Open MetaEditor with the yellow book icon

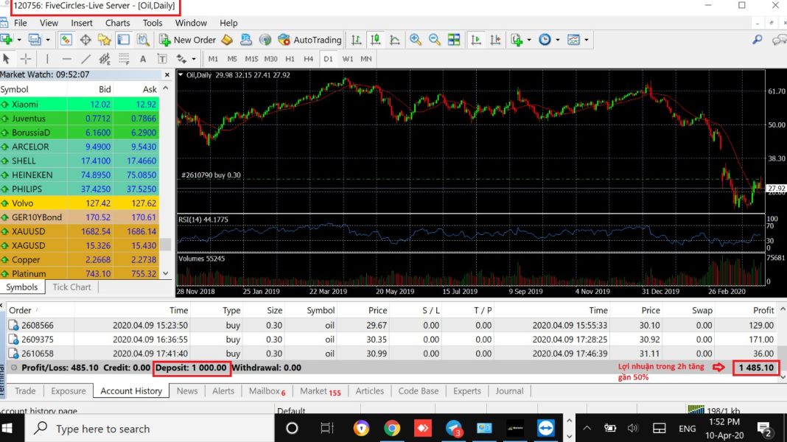(227, 40)
